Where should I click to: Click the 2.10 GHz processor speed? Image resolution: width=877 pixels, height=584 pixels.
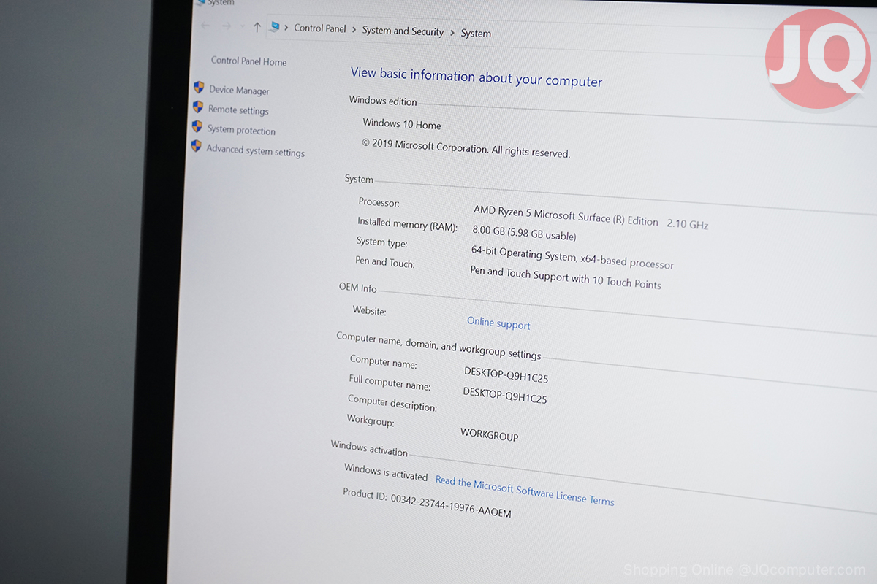coord(688,224)
